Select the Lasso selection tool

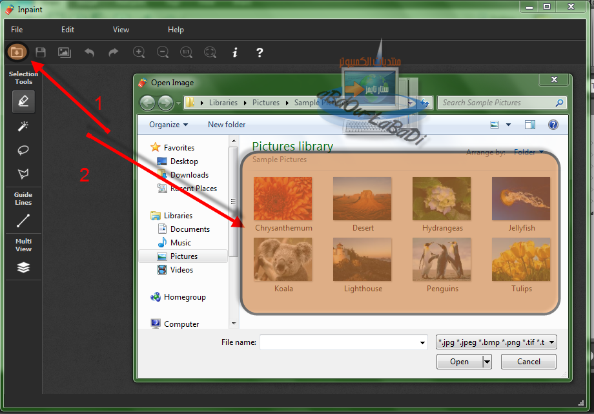point(23,150)
